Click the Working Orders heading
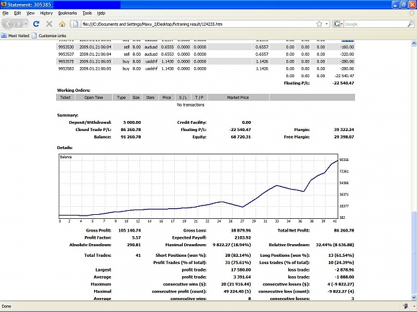This screenshot has height=312, width=417. click(x=73, y=90)
